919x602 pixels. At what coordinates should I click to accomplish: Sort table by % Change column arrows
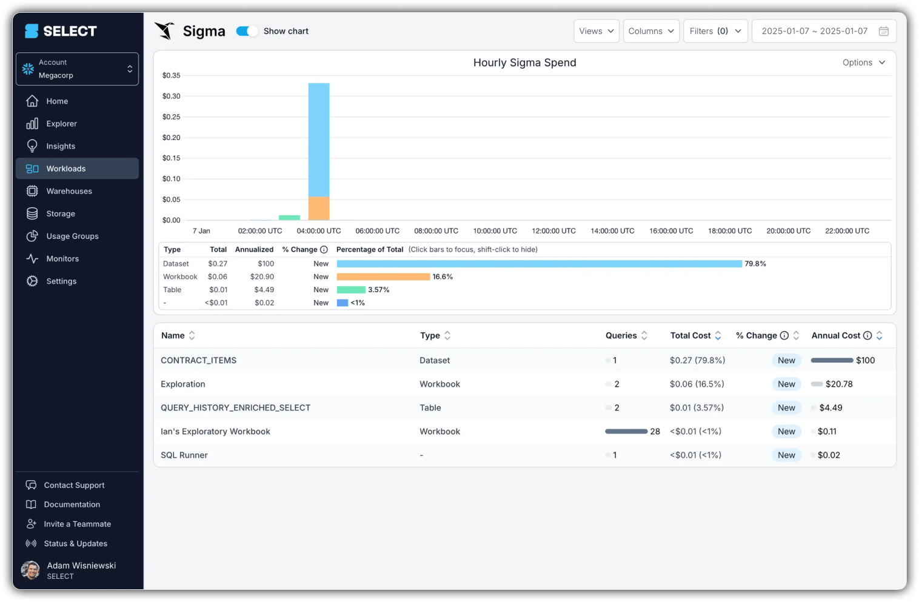pos(797,335)
